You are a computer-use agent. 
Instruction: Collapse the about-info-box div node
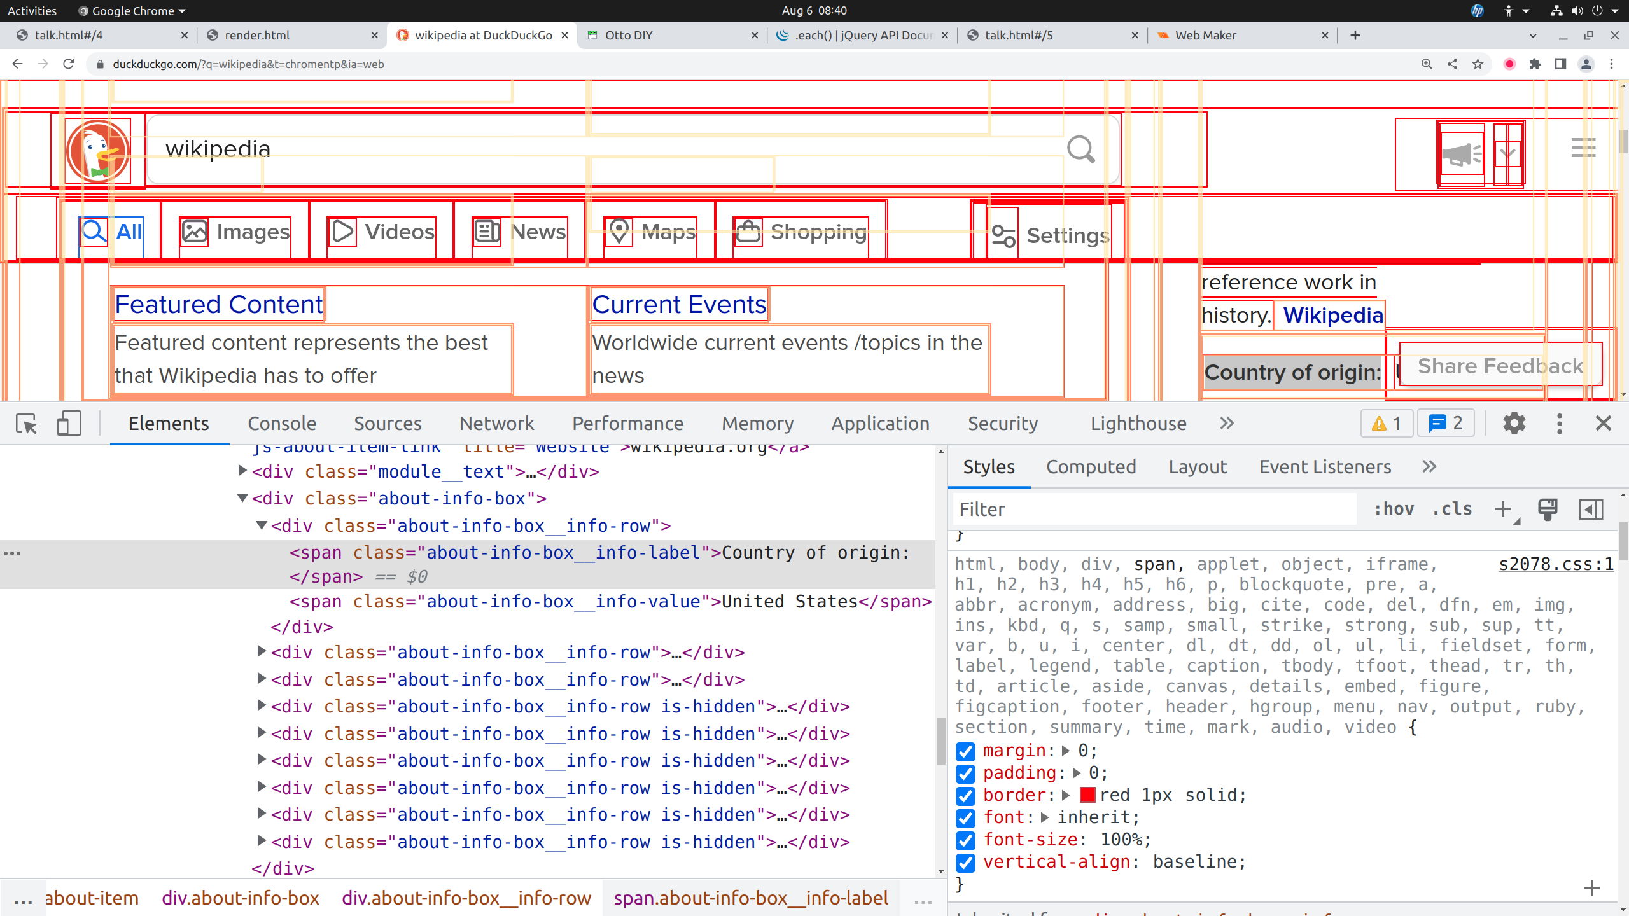click(x=242, y=498)
